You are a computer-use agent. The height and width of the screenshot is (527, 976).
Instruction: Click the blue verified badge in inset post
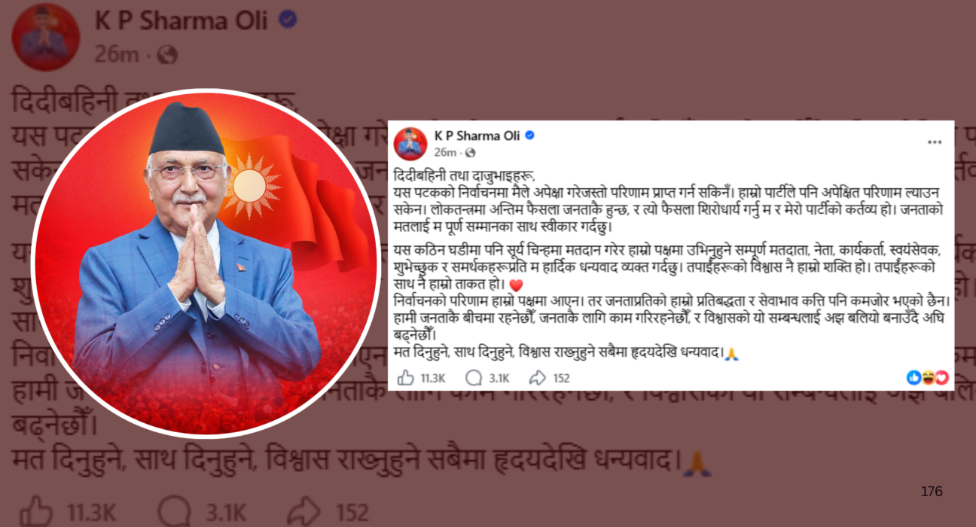tap(529, 136)
